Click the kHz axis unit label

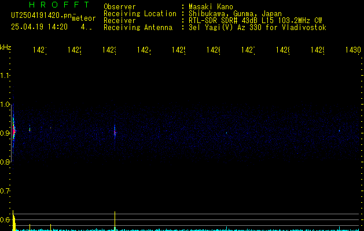click(x=6, y=47)
